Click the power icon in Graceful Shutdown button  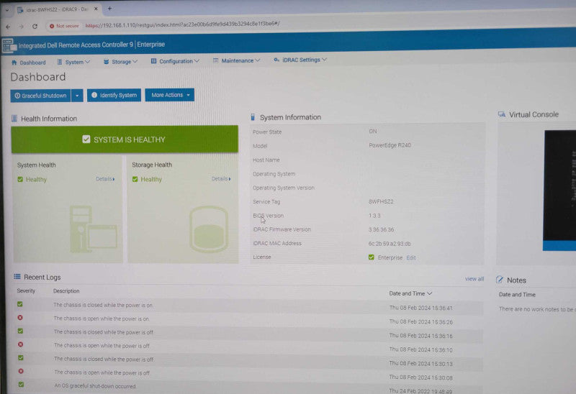coord(17,96)
